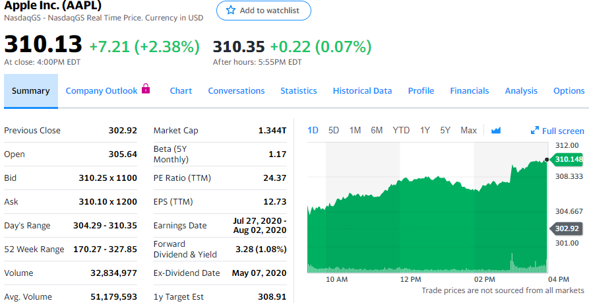Image resolution: width=589 pixels, height=303 pixels.
Task: Open the Summary tab
Action: pyautogui.click(x=30, y=91)
